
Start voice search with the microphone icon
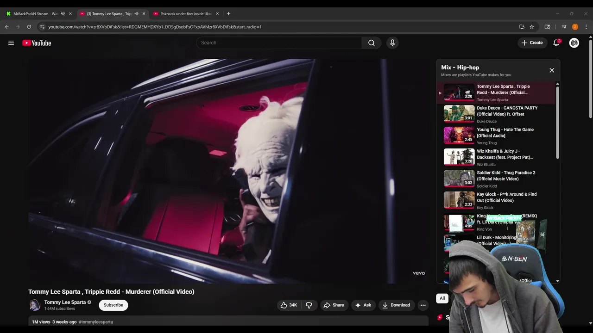pos(392,43)
